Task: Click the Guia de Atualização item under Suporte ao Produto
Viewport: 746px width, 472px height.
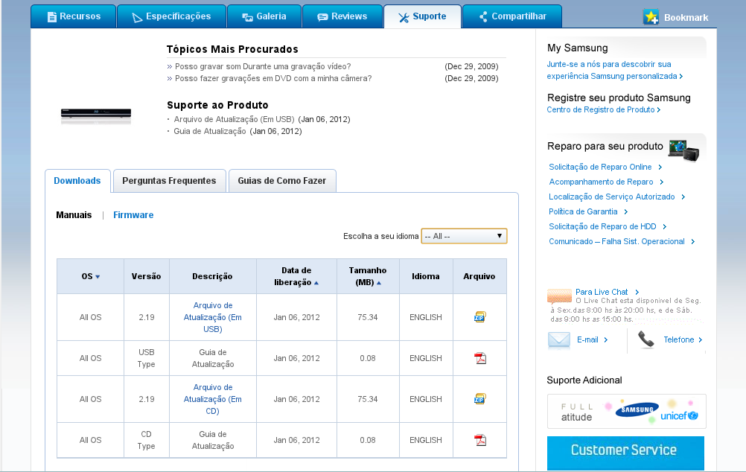Action: pyautogui.click(x=210, y=131)
